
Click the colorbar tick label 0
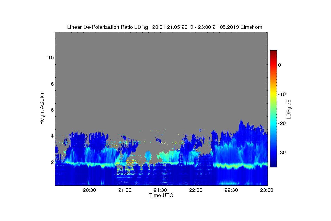tap(280, 65)
